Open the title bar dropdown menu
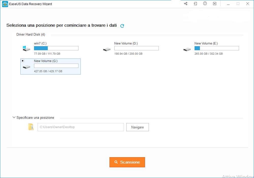254x178 pixels. 215,4
